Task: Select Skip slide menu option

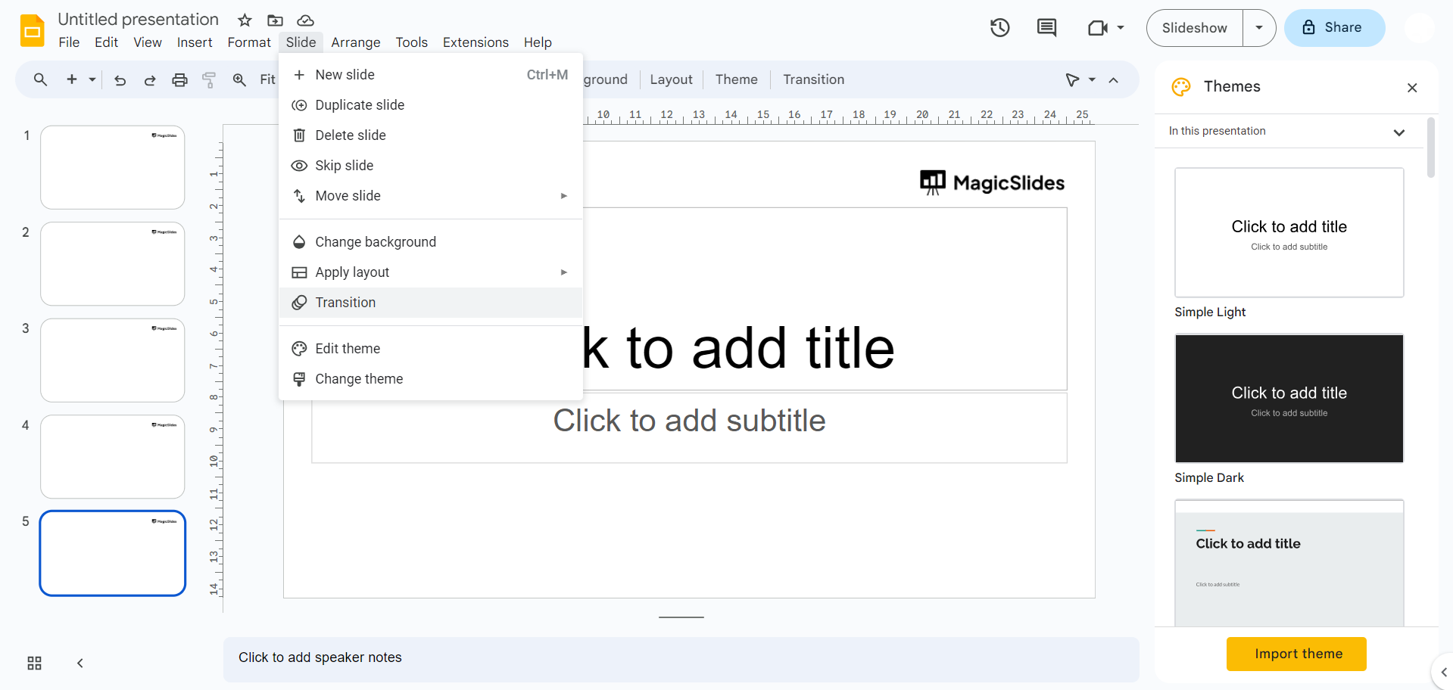Action: tap(344, 166)
